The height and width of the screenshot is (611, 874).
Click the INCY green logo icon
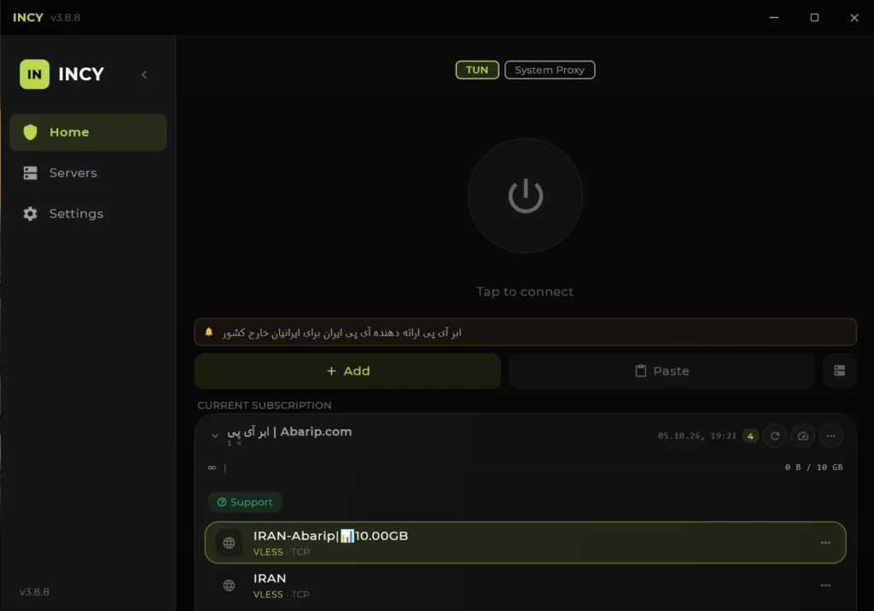click(x=34, y=74)
